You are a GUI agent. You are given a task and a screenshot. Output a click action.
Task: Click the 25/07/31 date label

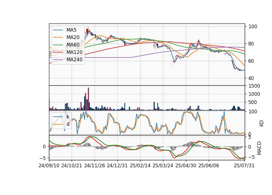[x=244, y=166]
